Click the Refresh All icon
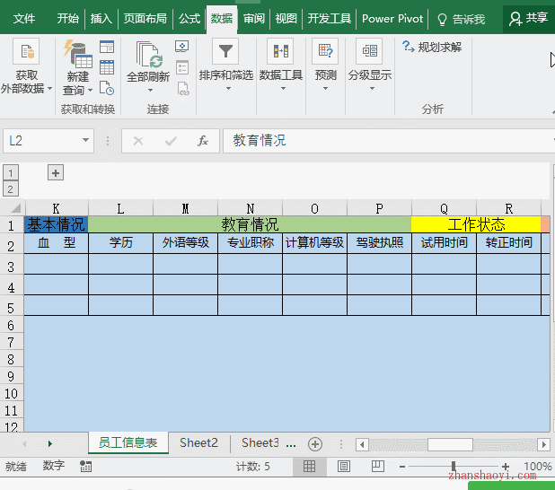The height and width of the screenshot is (490, 555). click(149, 54)
